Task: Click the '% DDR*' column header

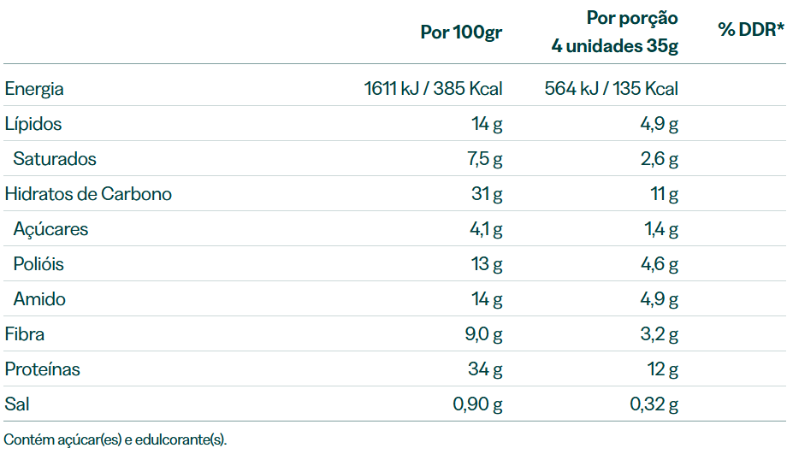Action: point(751,30)
